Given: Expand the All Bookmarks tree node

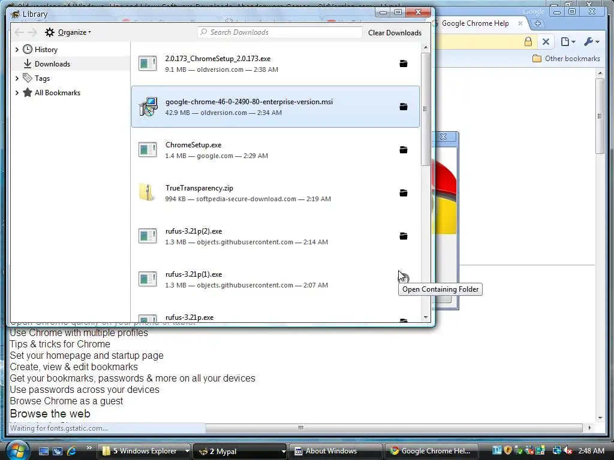Looking at the screenshot, I should coord(17,93).
